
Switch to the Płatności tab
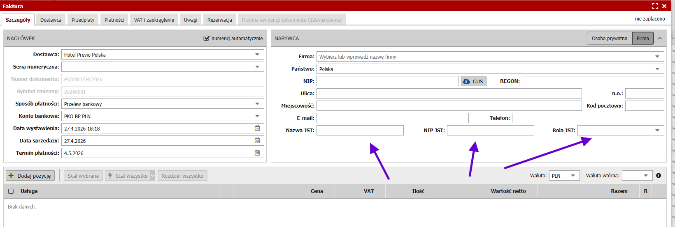coord(114,20)
